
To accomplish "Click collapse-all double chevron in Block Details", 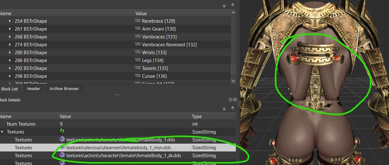I will click(233, 108).
